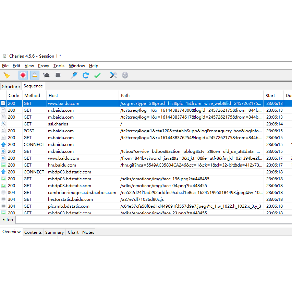The image size is (292, 292).
Task: Select the hectorstatic.baidu.com row
Action: point(146,199)
